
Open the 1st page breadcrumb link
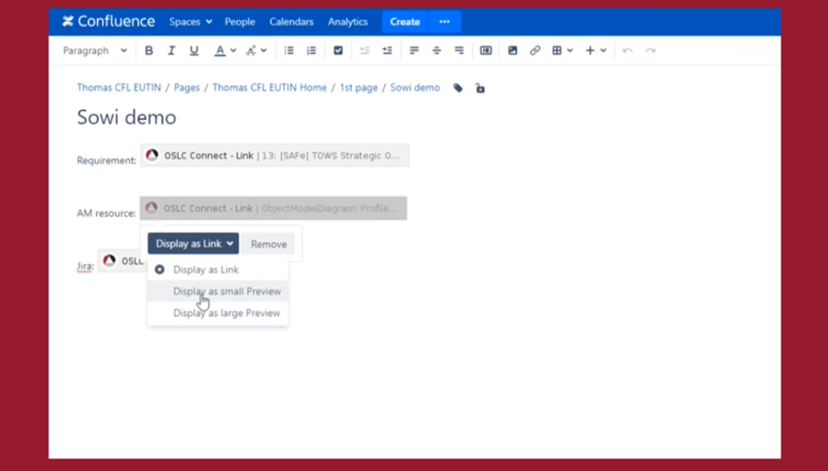point(358,87)
